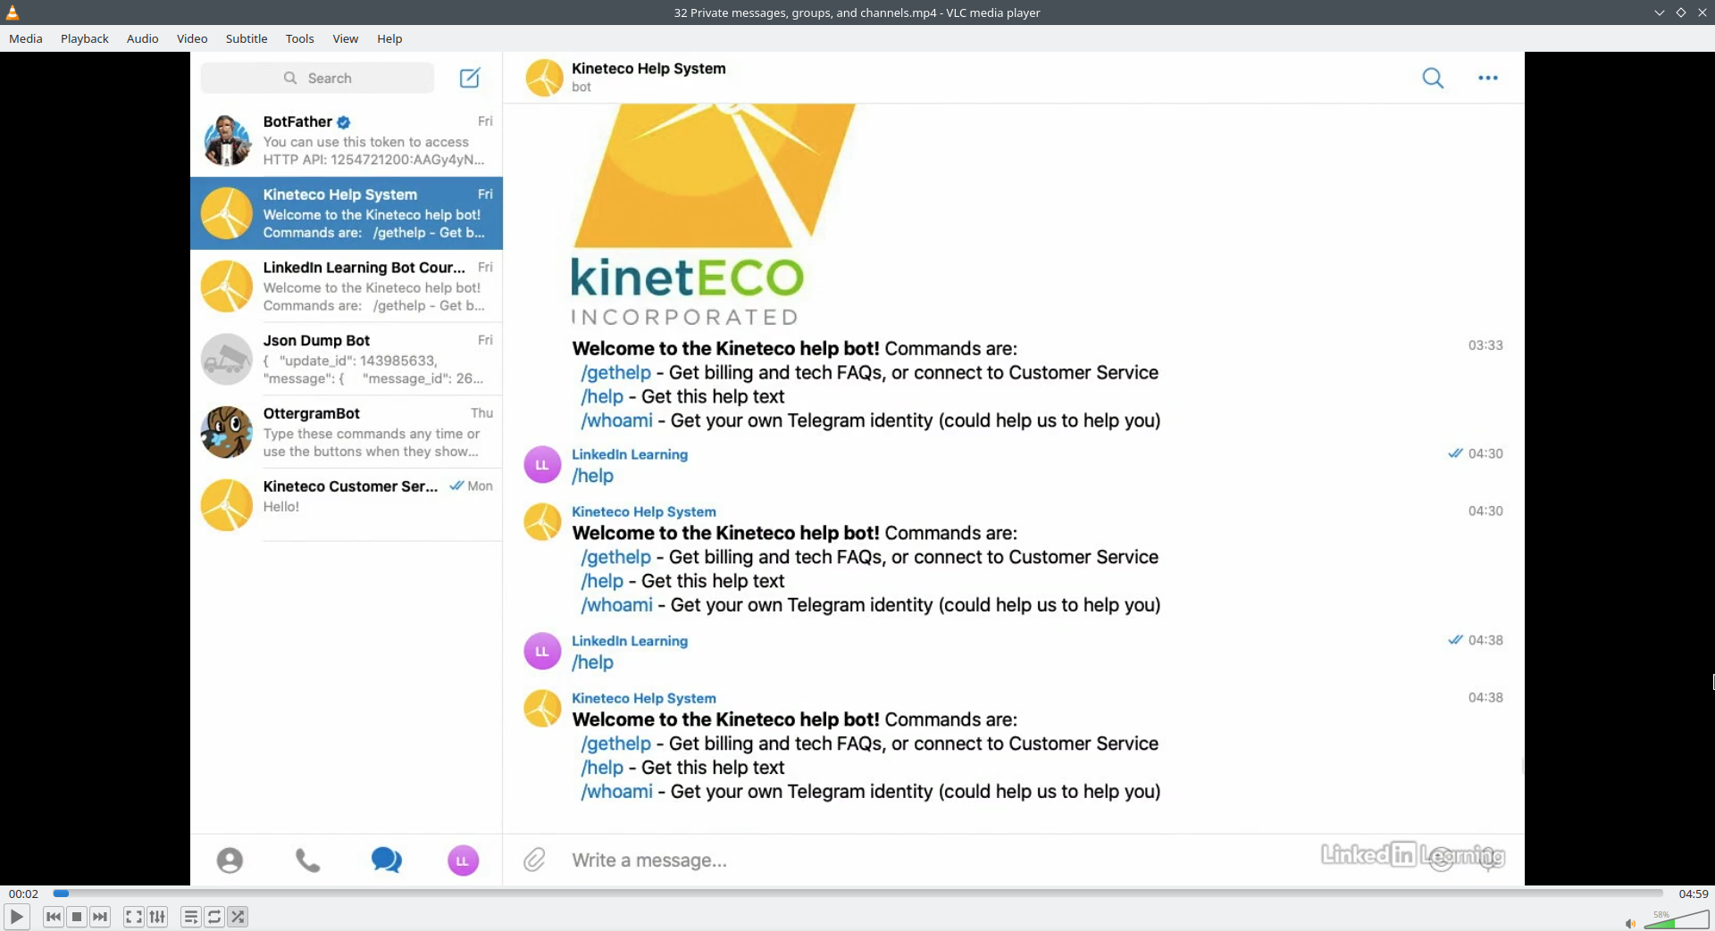Click Kineteco Help System header title
This screenshot has width=1715, height=931.
(648, 69)
